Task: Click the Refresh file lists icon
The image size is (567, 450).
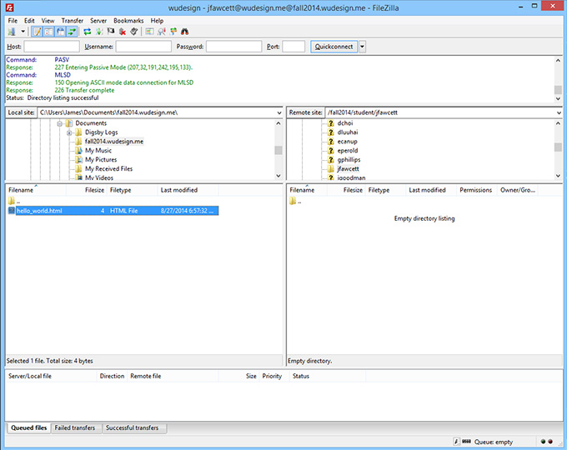Action: (88, 32)
